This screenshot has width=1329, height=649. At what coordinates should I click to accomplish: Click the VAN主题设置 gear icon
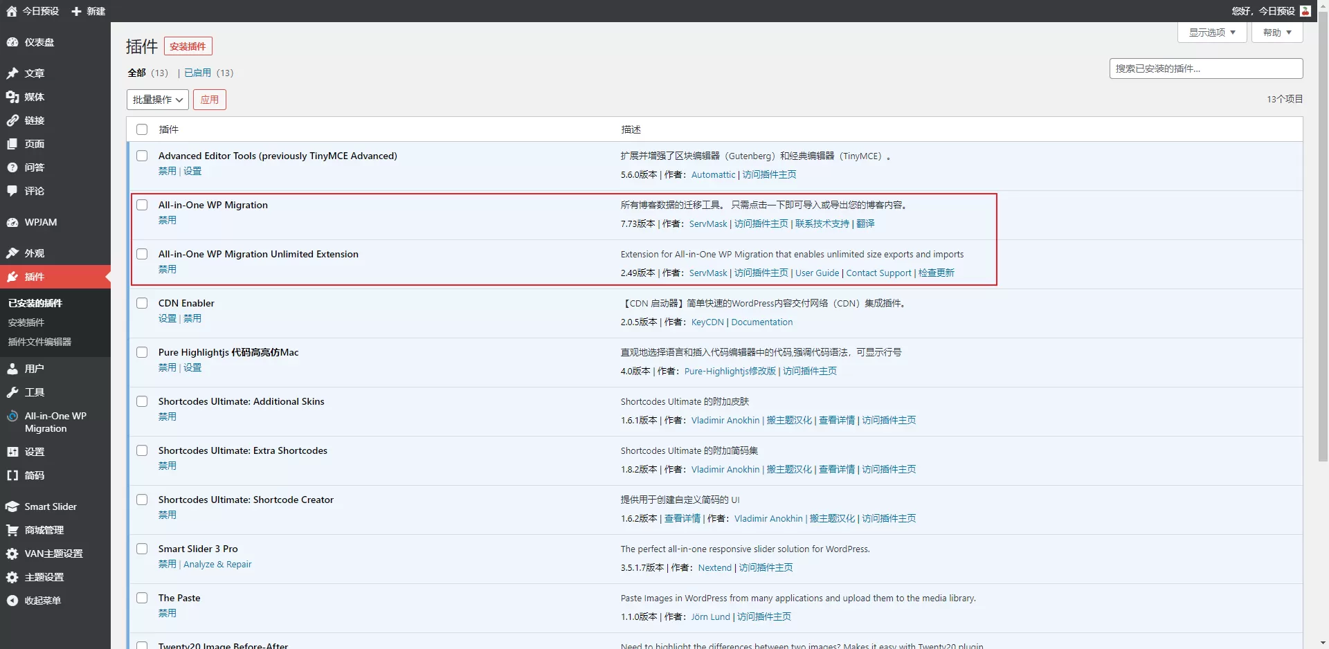(12, 554)
